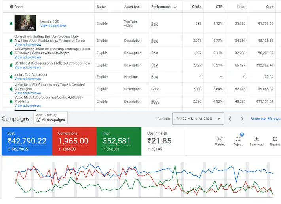Click the house icon beside All campaigns
281x204 pixels.
point(38,120)
